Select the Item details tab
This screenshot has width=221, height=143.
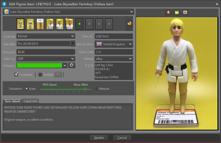[x=12, y=101]
